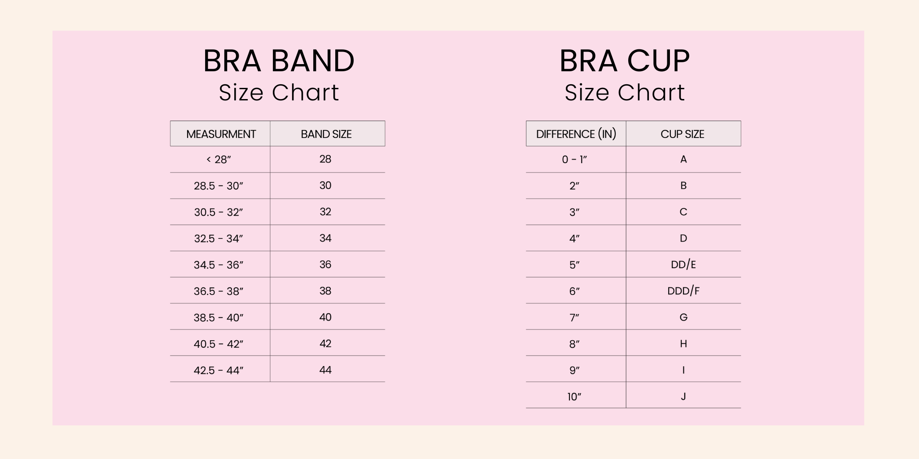The height and width of the screenshot is (459, 919).
Task: Click the DD/E cup size cell
Action: point(683,265)
